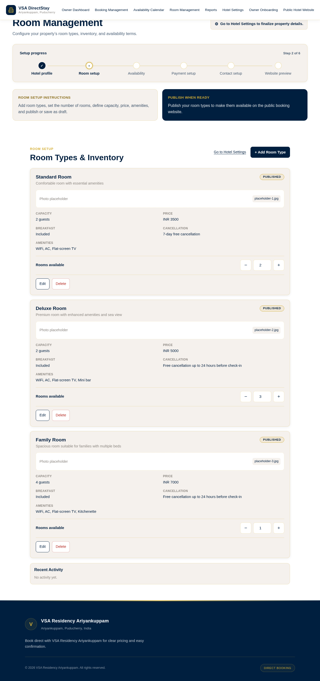Click the VSA DirectStay logo icon
Viewport: 320px width, 681px height.
coord(11,10)
